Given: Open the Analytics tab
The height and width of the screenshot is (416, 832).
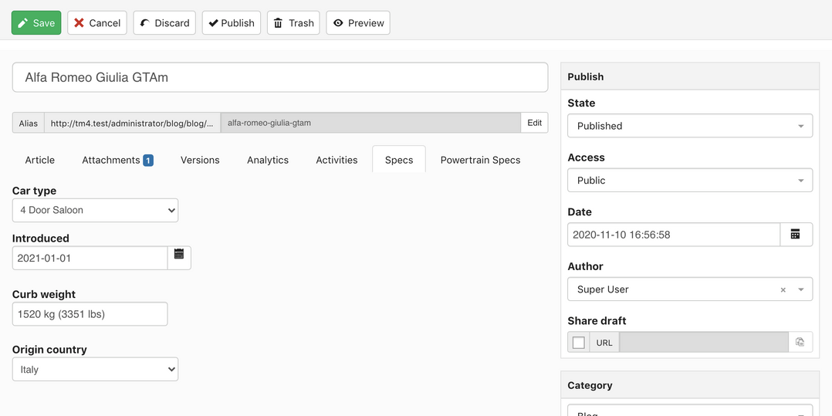Looking at the screenshot, I should (268, 160).
